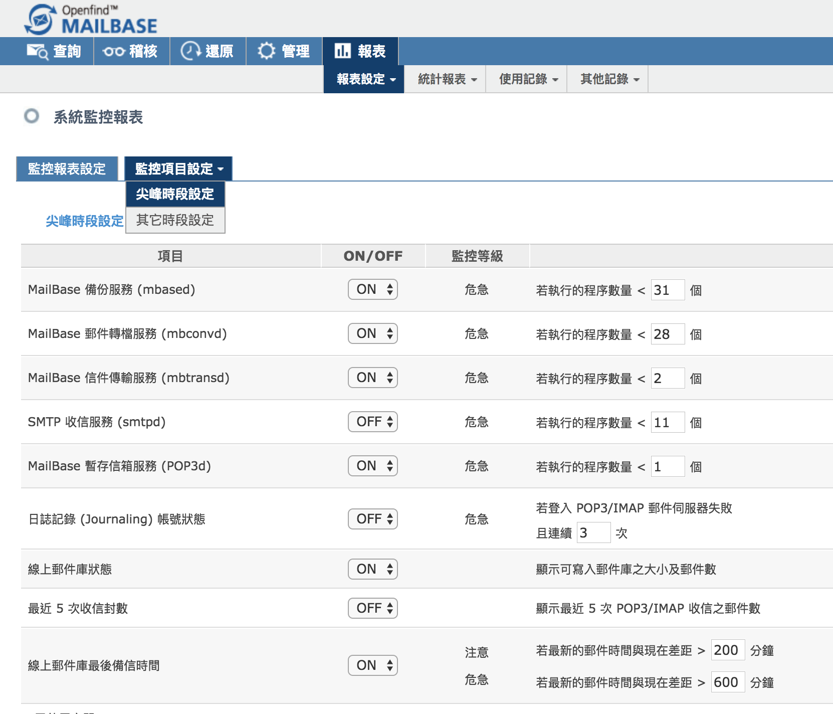Edit the 200 minutes threshold input field
Viewport: 833px width, 714px height.
coord(728,650)
